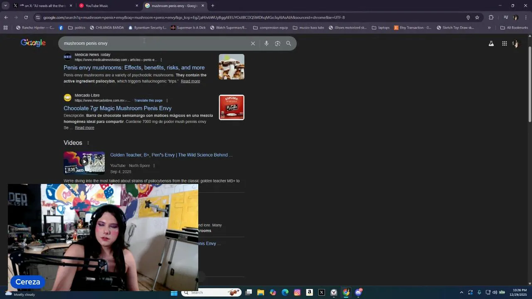
Task: Open Task View on taskbar
Action: click(x=249, y=292)
